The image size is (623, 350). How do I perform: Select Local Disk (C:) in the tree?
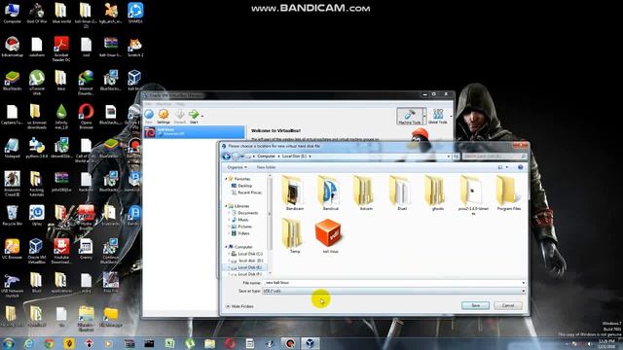[246, 254]
